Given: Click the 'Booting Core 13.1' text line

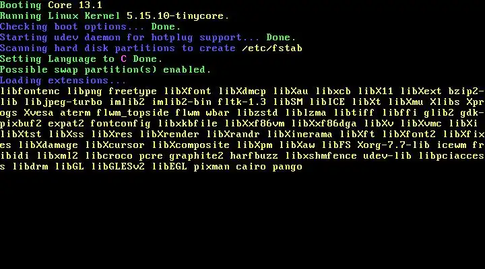Looking at the screenshot, I should 51,5.
